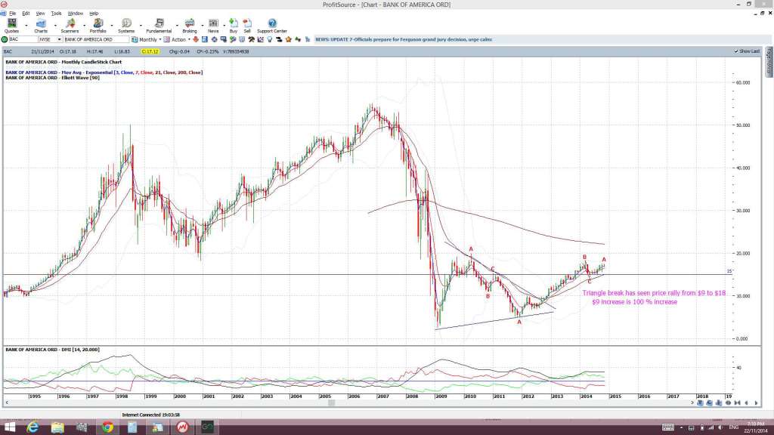Click the first blue chart-zoom icon at bottom right
The width and height of the screenshot is (774, 435).
(700, 403)
